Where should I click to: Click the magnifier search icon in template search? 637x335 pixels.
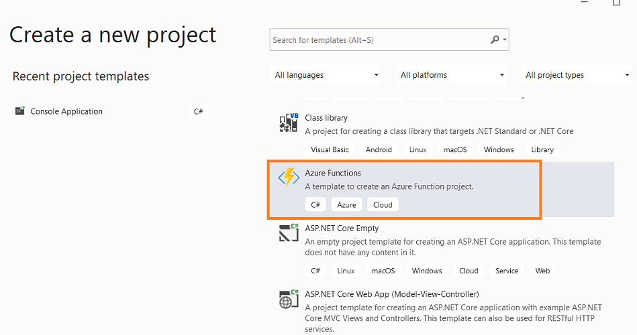tap(495, 40)
